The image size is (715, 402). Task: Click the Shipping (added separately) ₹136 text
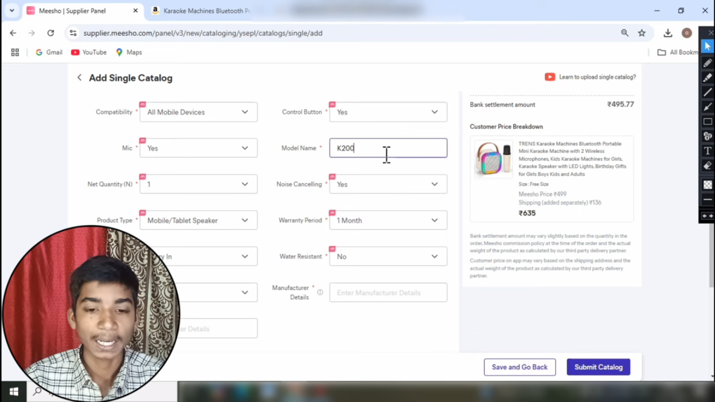560,203
